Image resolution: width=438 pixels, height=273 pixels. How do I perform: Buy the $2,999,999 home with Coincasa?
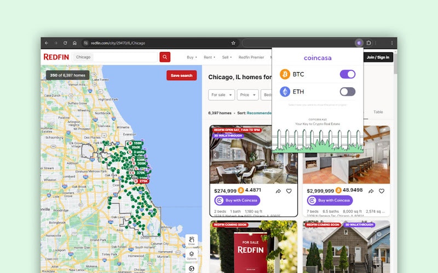pyautogui.click(x=330, y=200)
